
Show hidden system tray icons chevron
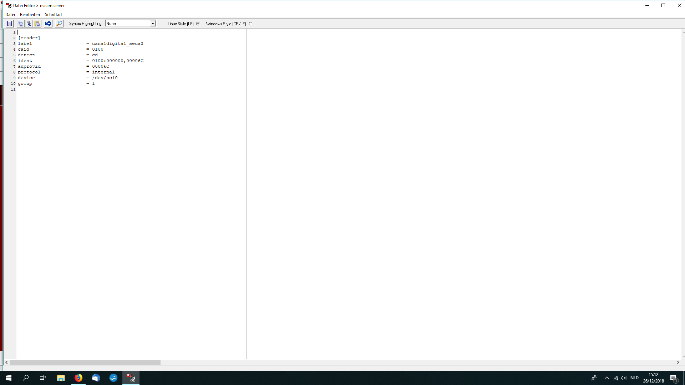(607, 378)
